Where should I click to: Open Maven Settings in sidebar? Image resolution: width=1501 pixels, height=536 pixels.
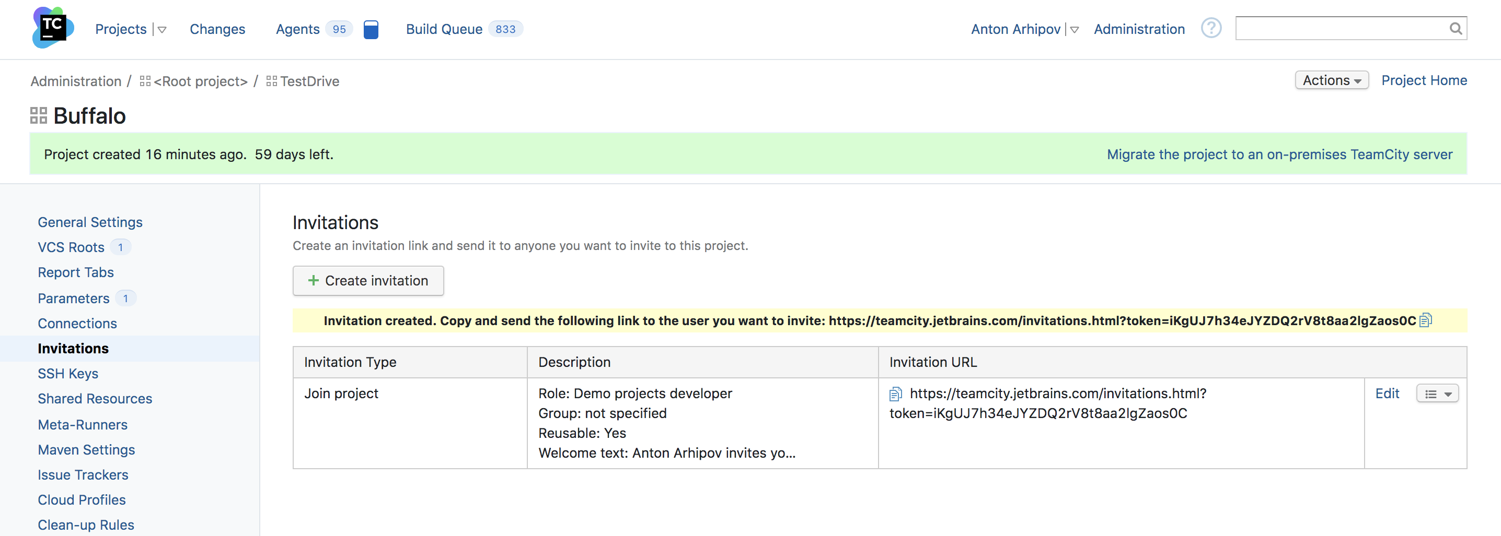86,450
